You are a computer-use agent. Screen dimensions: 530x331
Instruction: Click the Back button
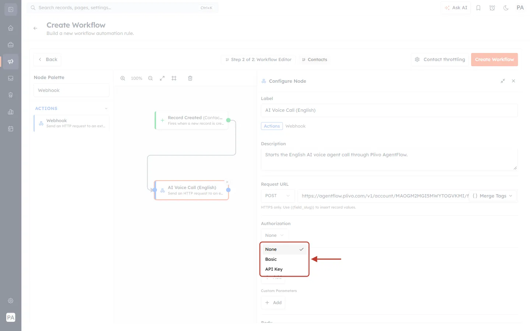(x=47, y=60)
